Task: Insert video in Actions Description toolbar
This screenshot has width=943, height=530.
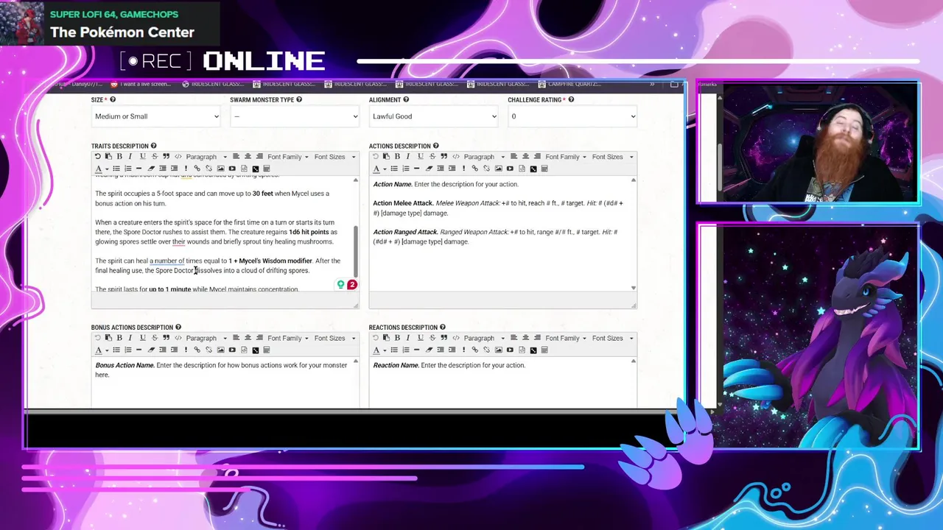Action: [510, 169]
